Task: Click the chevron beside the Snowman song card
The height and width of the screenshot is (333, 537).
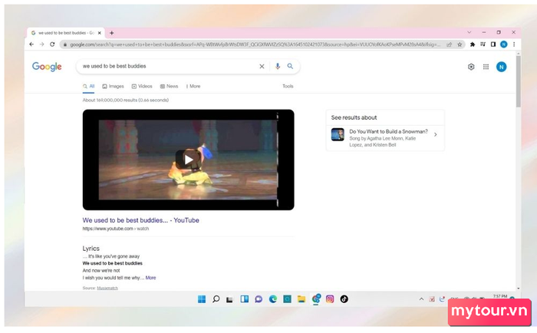Action: pos(435,134)
